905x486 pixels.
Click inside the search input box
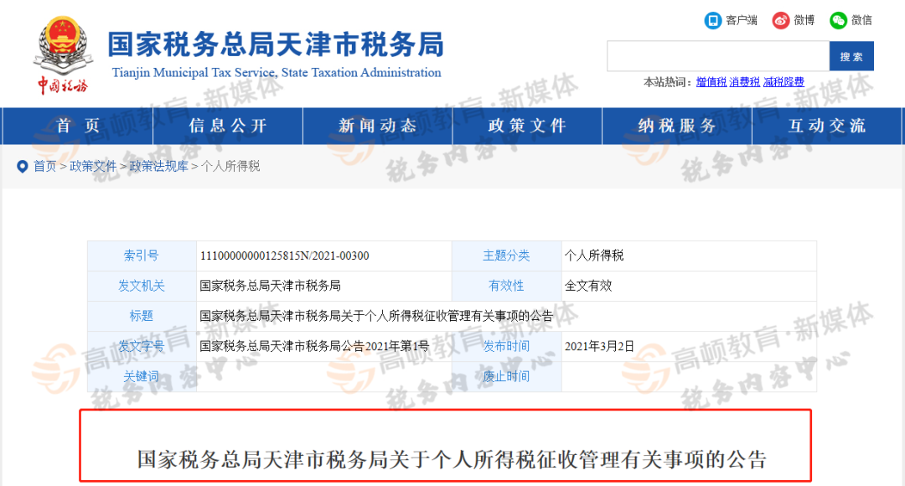click(716, 55)
